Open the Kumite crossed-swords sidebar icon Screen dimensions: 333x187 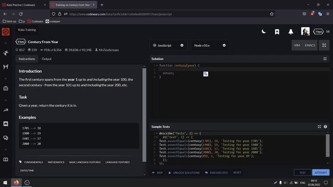pyautogui.click(x=6, y=66)
